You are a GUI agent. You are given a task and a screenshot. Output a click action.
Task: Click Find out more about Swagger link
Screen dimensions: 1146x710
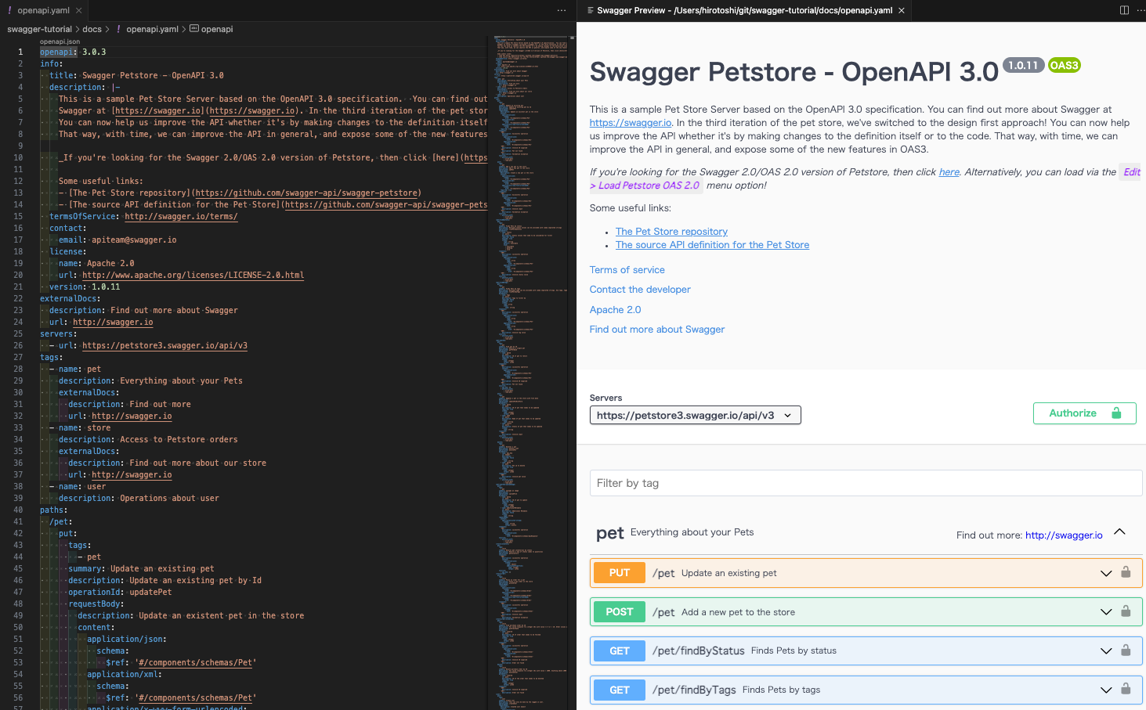coord(656,330)
